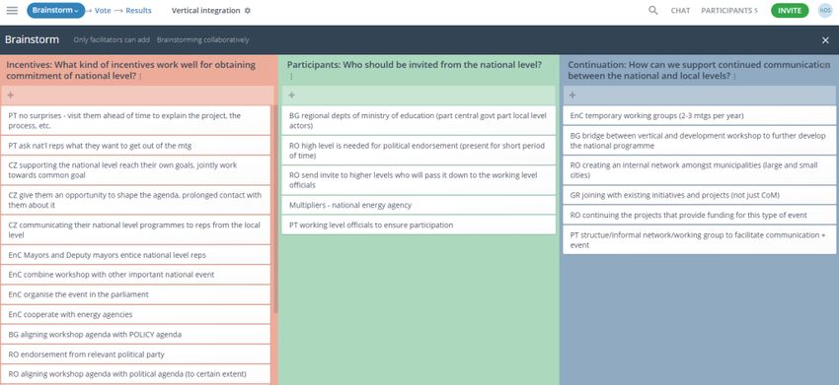The image size is (839, 385).
Task: Expand the Brainstorm stage dropdown
Action: pos(55,11)
